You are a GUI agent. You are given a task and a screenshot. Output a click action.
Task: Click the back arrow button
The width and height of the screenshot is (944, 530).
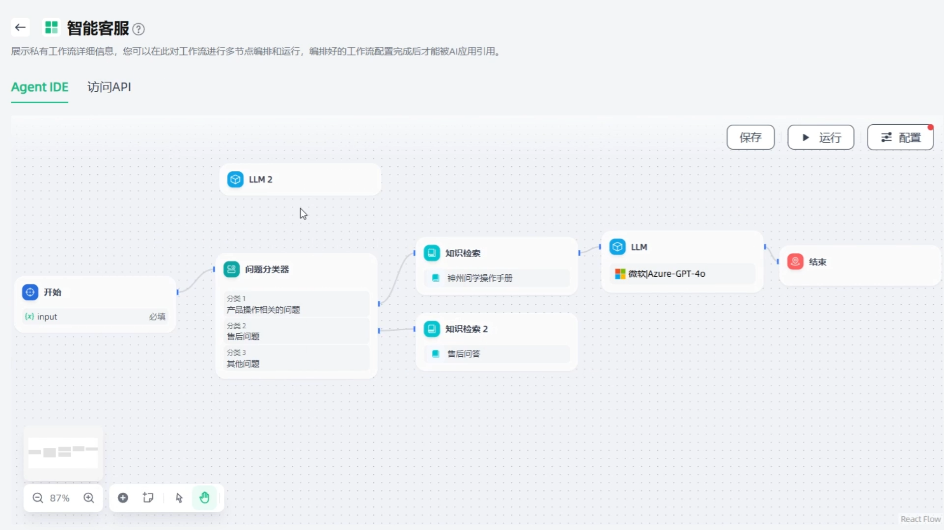click(x=20, y=27)
